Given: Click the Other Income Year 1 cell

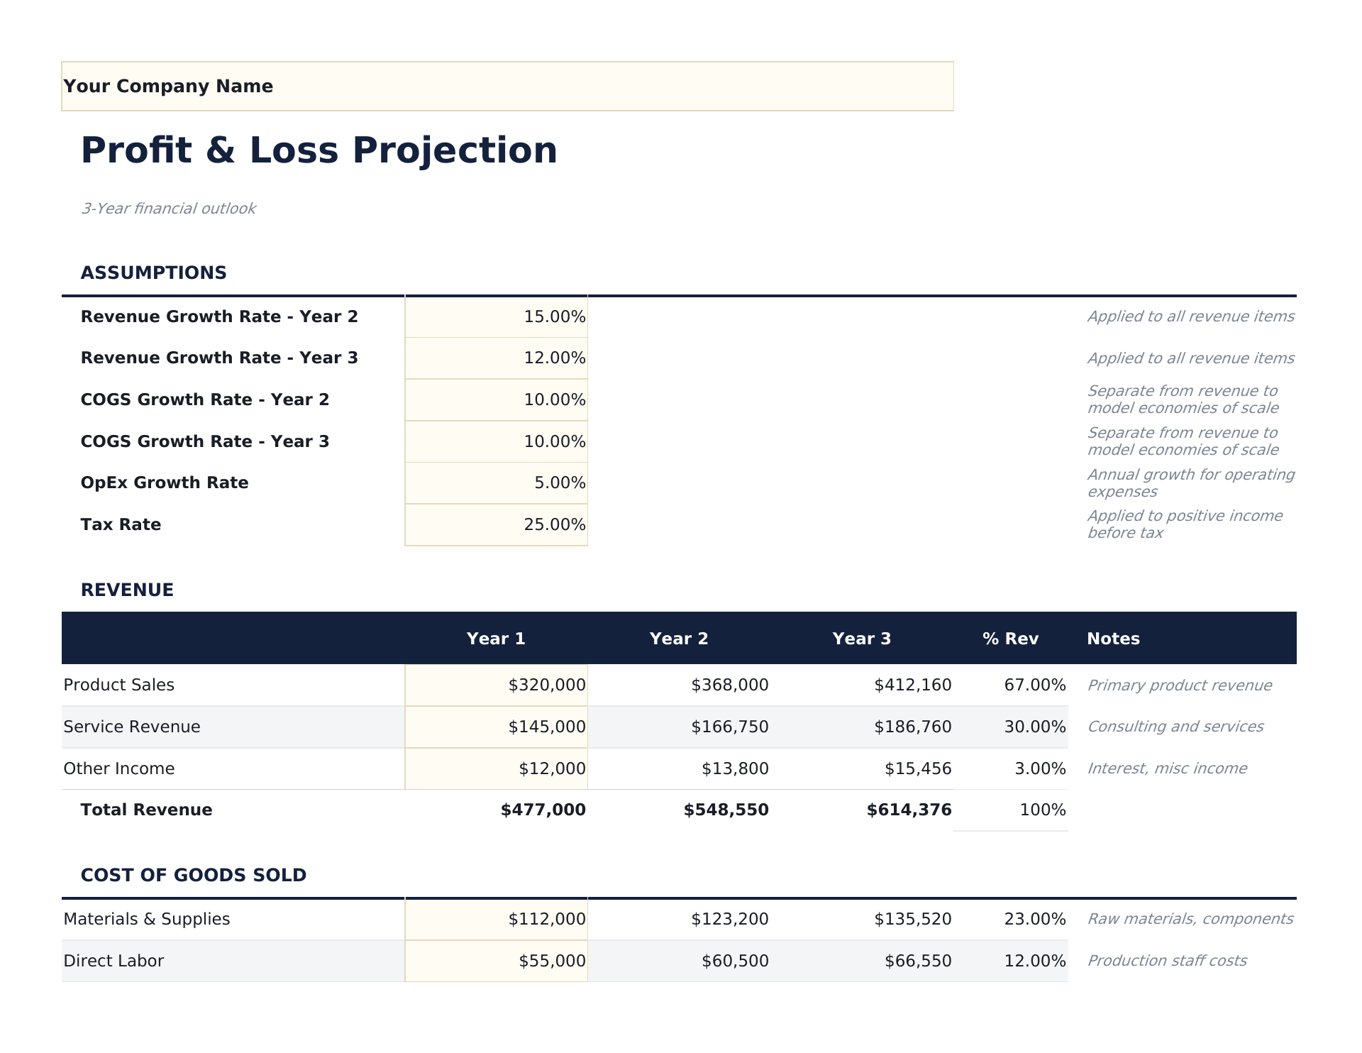Looking at the screenshot, I should coord(497,768).
